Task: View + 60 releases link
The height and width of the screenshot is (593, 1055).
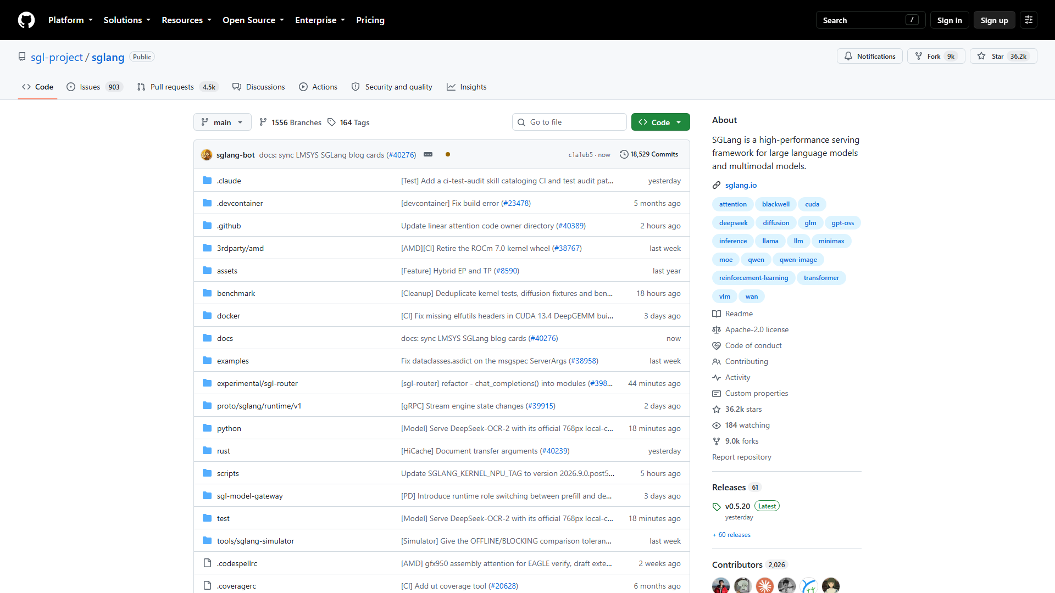Action: click(x=731, y=535)
